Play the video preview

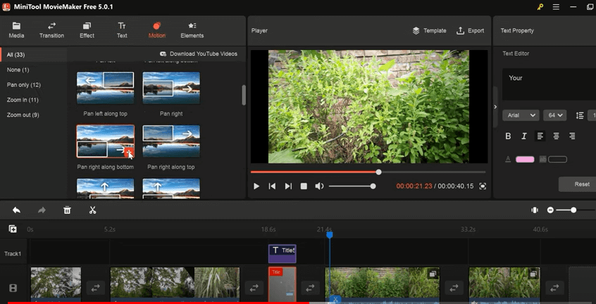coord(256,186)
